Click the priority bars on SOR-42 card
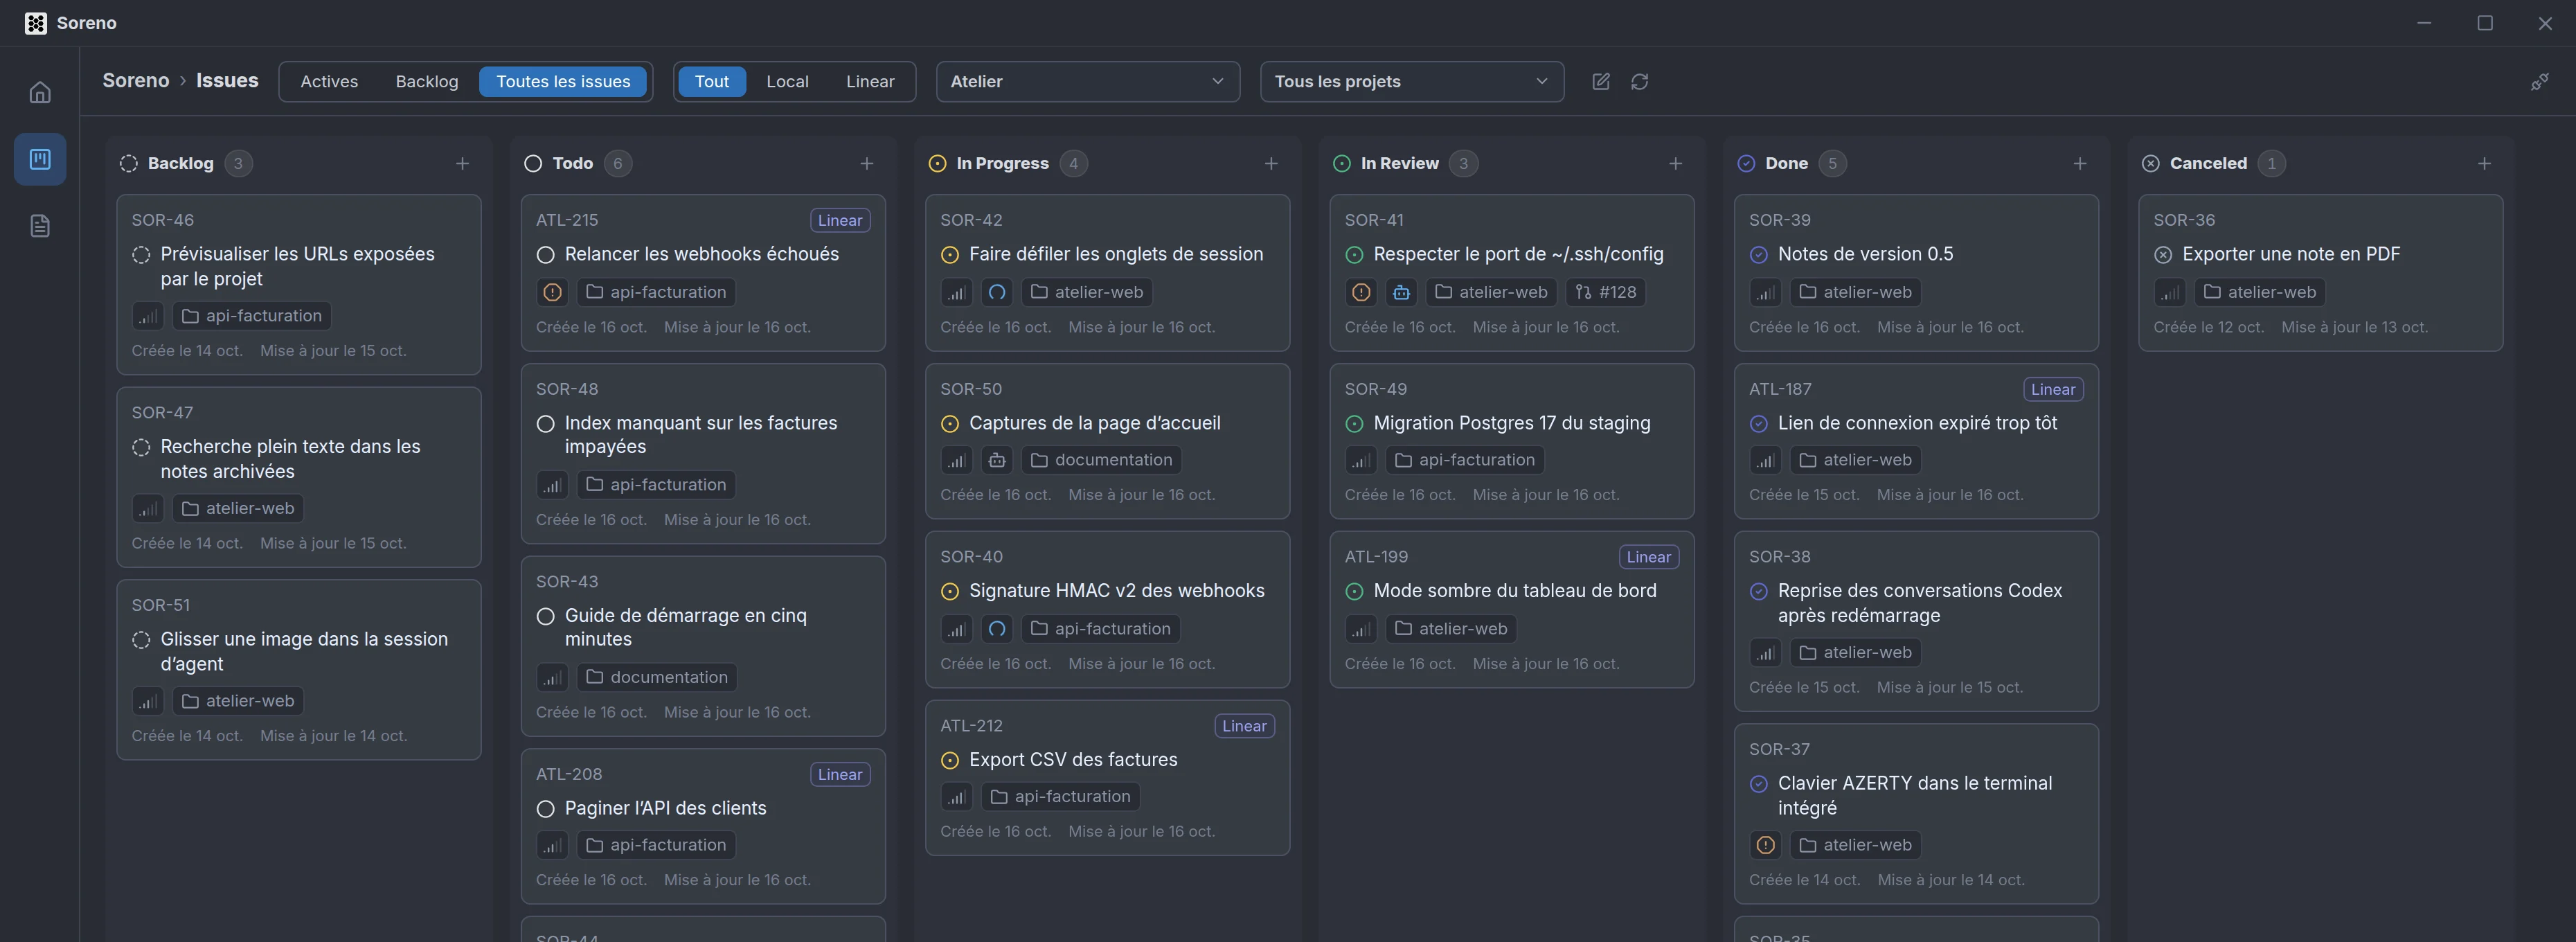Screen dimensions: 2576x942 click(956, 292)
